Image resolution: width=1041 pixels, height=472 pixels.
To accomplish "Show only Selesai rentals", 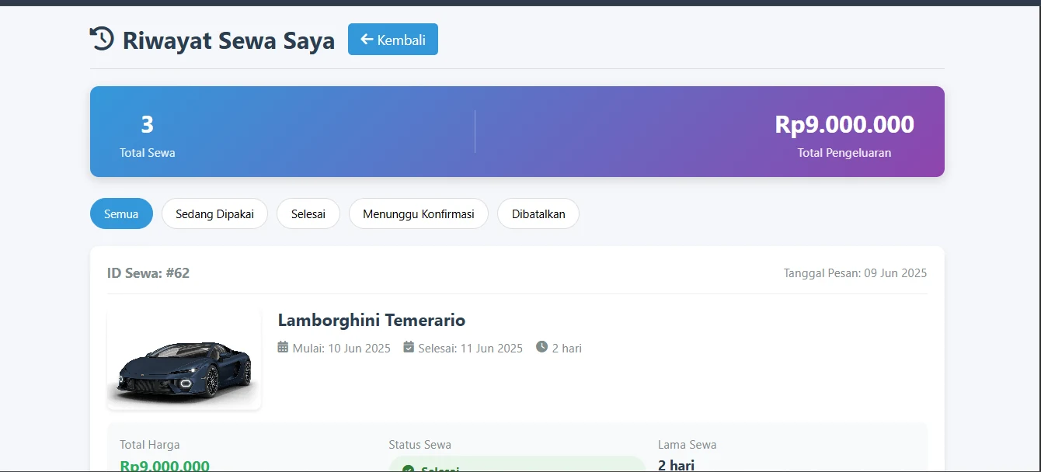I will pyautogui.click(x=308, y=213).
